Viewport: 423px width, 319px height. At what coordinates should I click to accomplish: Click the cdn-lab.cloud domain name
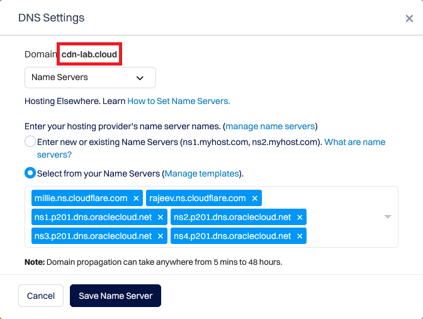89,55
